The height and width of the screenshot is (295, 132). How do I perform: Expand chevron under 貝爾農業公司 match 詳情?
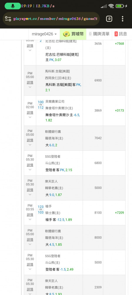point(30,117)
